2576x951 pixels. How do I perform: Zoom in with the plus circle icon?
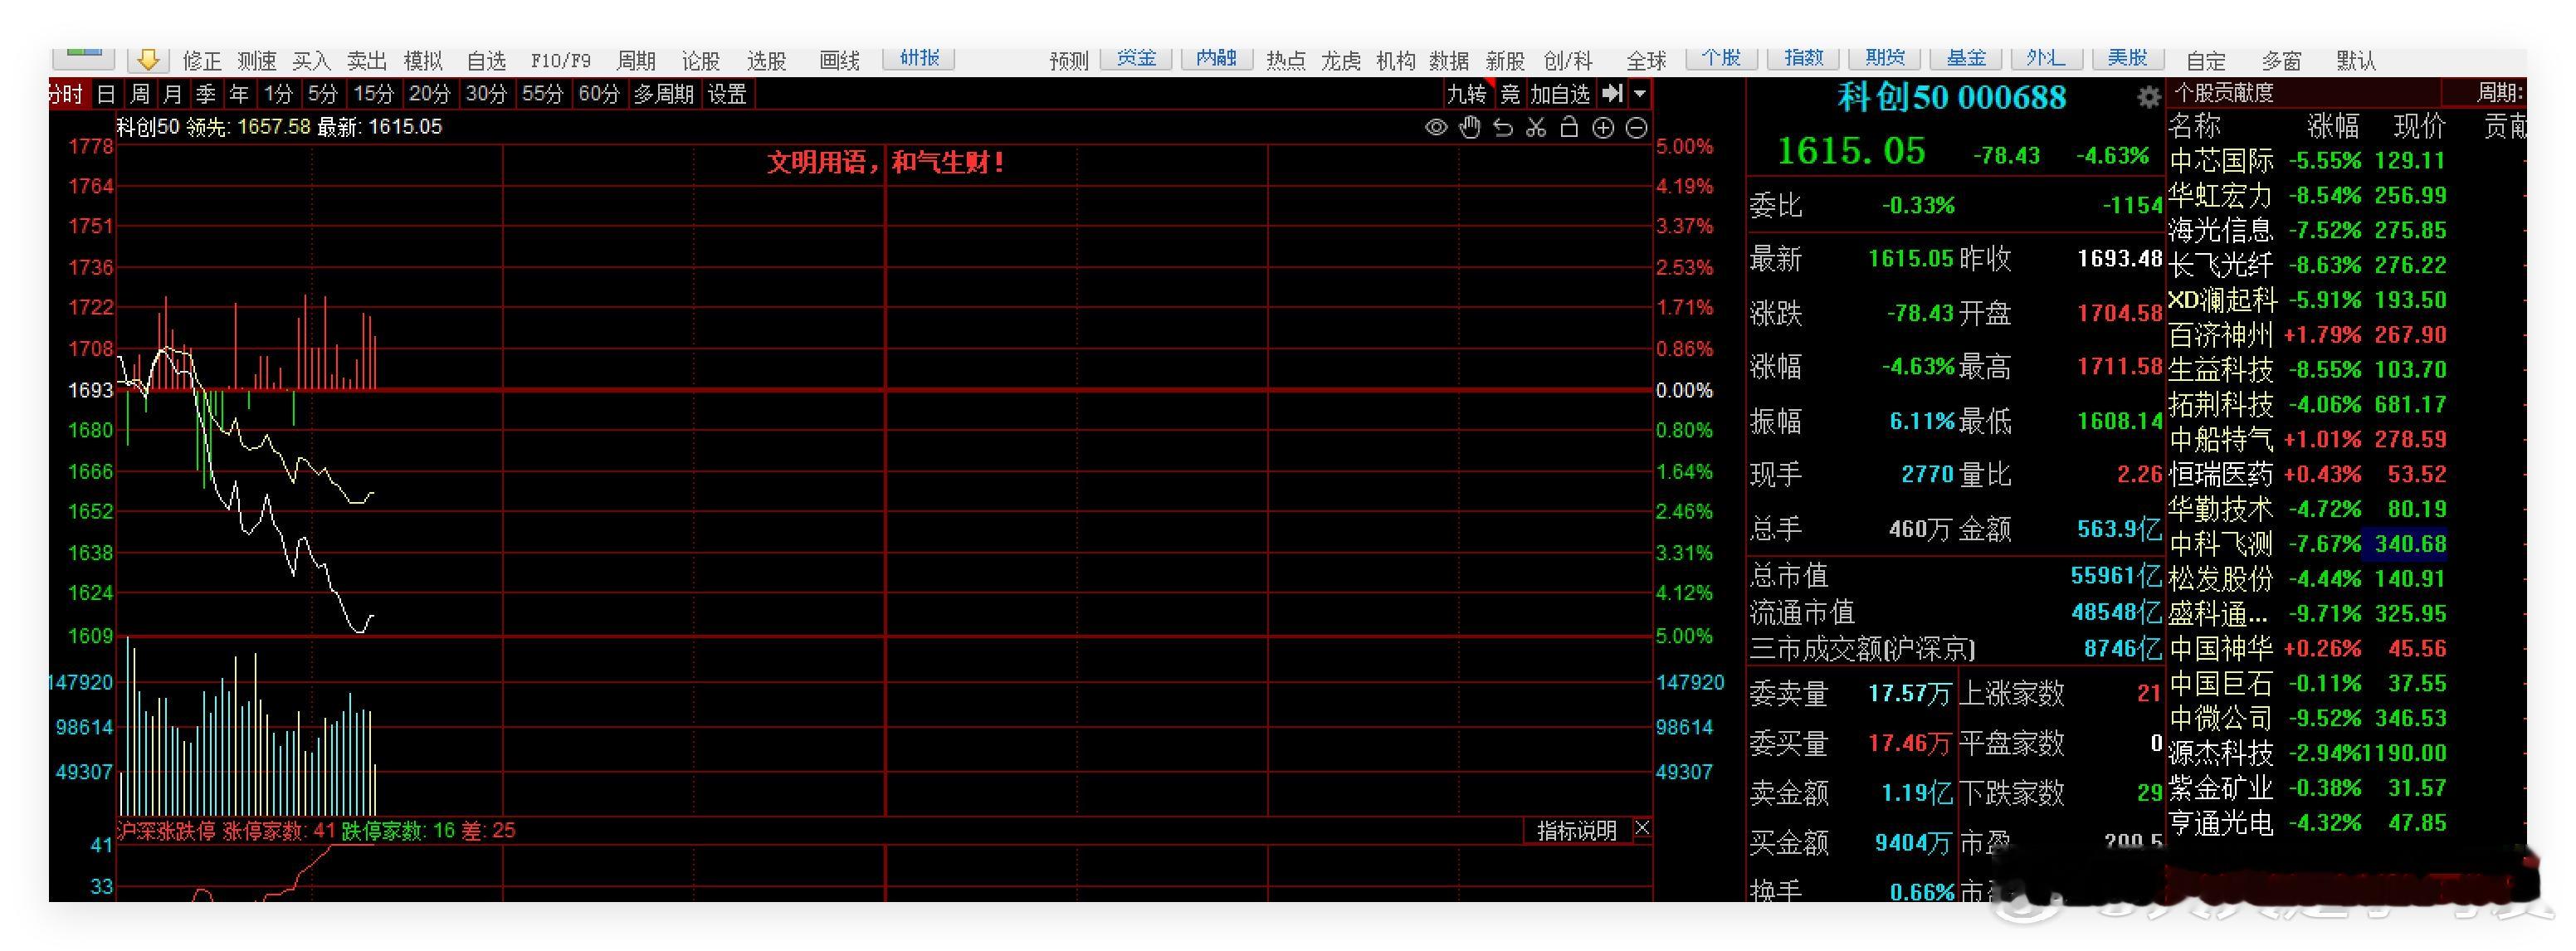(1603, 127)
